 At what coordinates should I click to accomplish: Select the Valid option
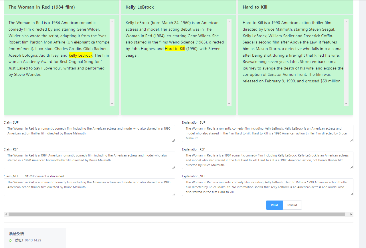[x=274, y=205]
